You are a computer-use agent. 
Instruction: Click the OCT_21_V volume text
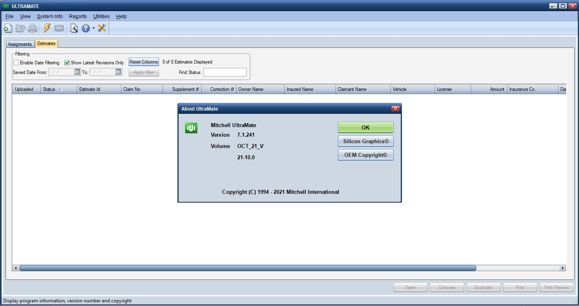pos(250,146)
